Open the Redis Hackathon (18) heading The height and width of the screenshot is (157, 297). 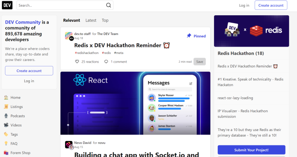241,53
